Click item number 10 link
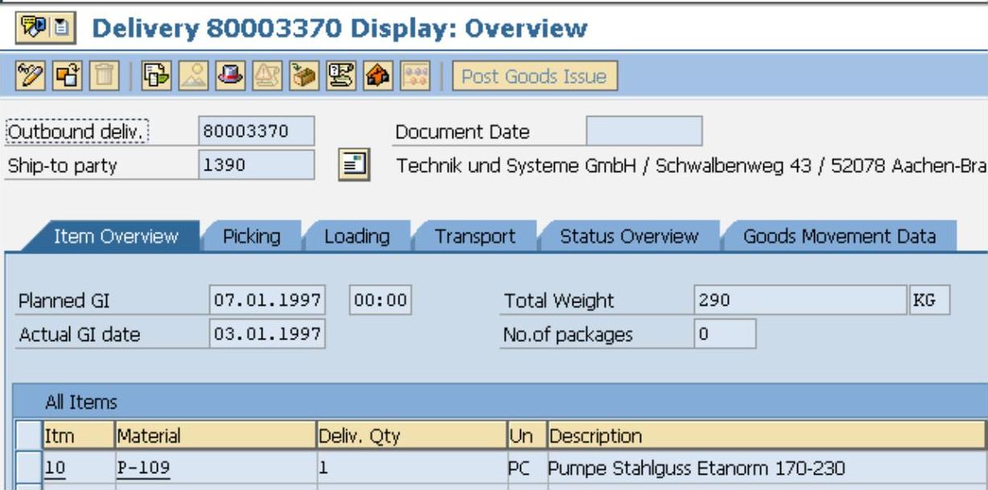Image resolution: width=988 pixels, height=490 pixels. point(56,468)
